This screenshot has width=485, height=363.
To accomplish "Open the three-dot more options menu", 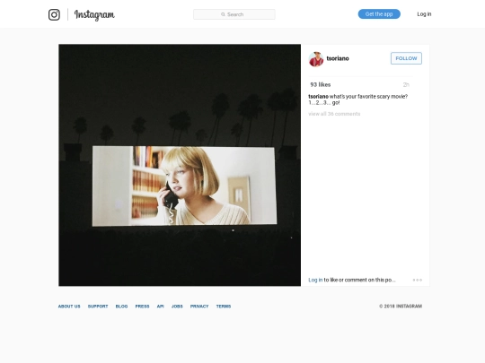I will [x=418, y=280].
